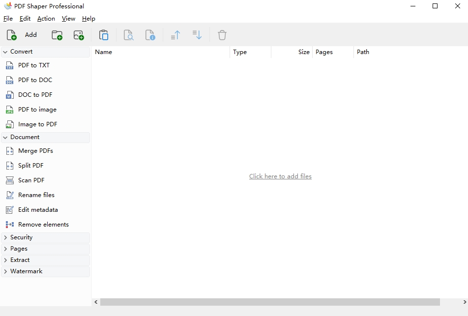Sort by the Path column header
Image resolution: width=468 pixels, height=316 pixels.
pos(410,52)
